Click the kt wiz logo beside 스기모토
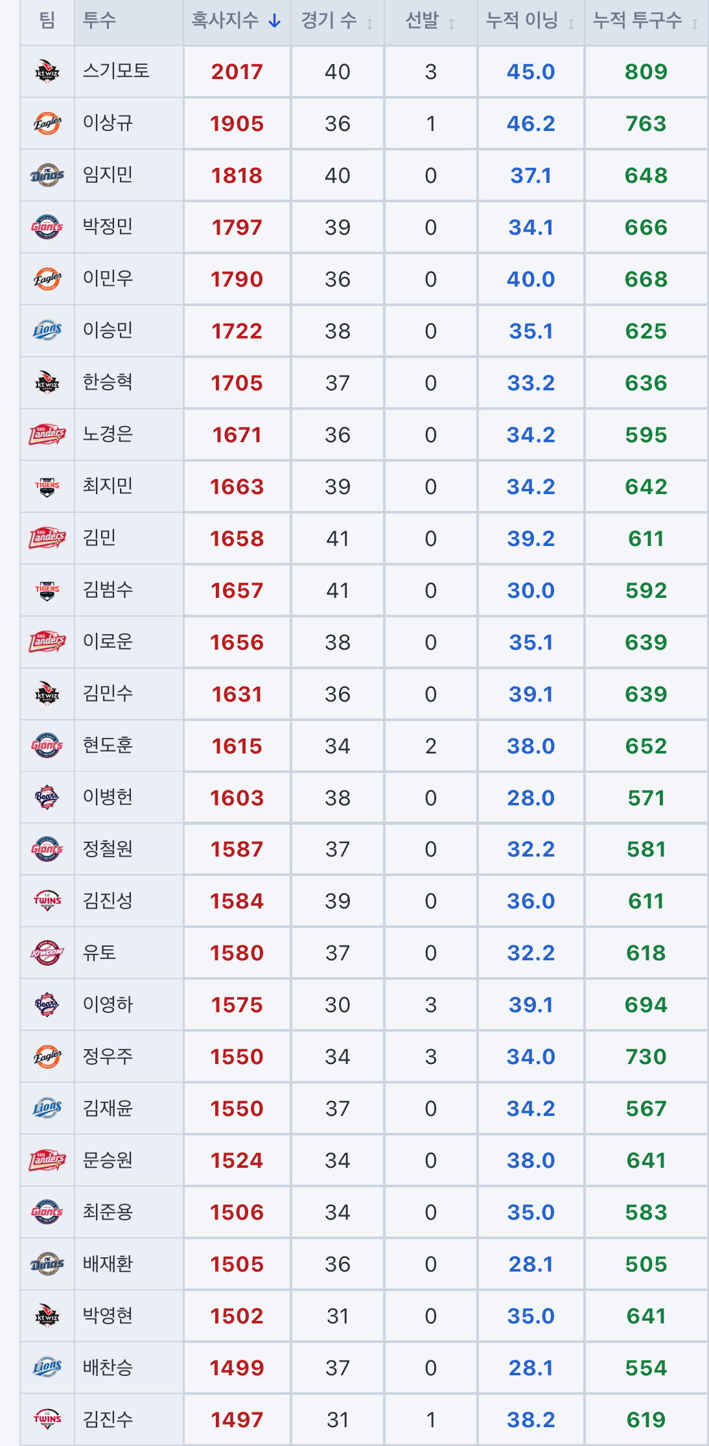This screenshot has width=709, height=1446. [x=47, y=71]
